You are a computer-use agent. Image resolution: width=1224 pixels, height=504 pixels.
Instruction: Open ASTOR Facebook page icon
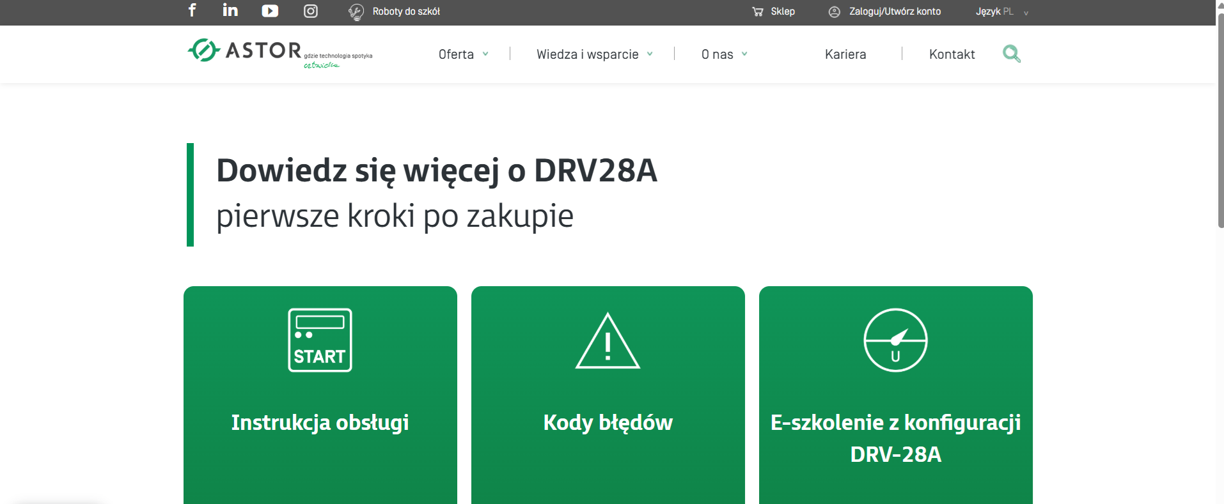pos(192,10)
